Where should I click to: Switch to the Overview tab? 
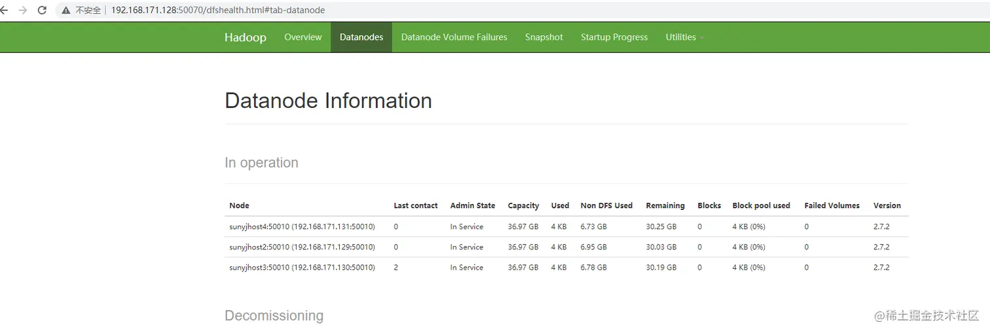coord(302,37)
